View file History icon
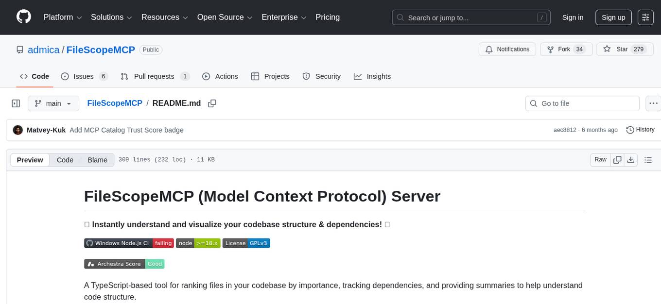This screenshot has height=304, width=661. [630, 130]
